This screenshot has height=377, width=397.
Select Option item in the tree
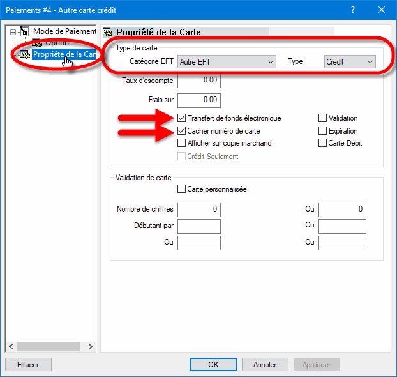pos(56,43)
